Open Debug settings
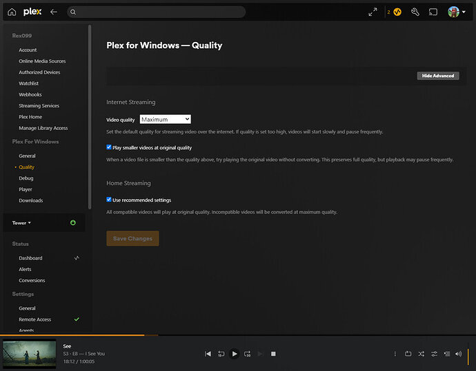 [x=26, y=178]
